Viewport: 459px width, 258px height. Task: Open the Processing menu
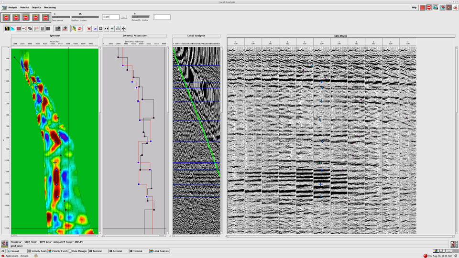pyautogui.click(x=50, y=8)
